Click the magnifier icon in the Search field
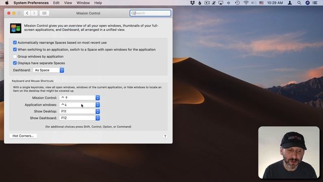323x182 pixels. pyautogui.click(x=133, y=13)
